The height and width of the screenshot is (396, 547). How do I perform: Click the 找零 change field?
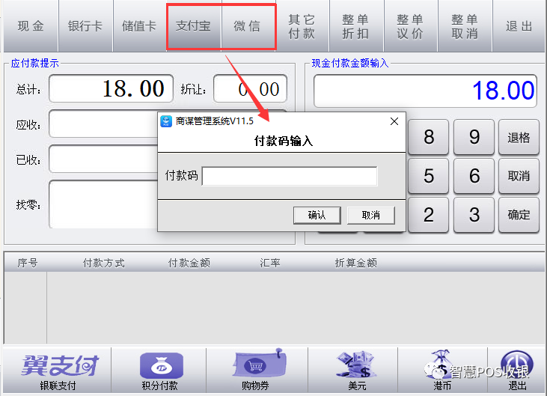pyautogui.click(x=103, y=204)
